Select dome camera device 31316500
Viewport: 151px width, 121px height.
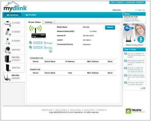coord(14,23)
